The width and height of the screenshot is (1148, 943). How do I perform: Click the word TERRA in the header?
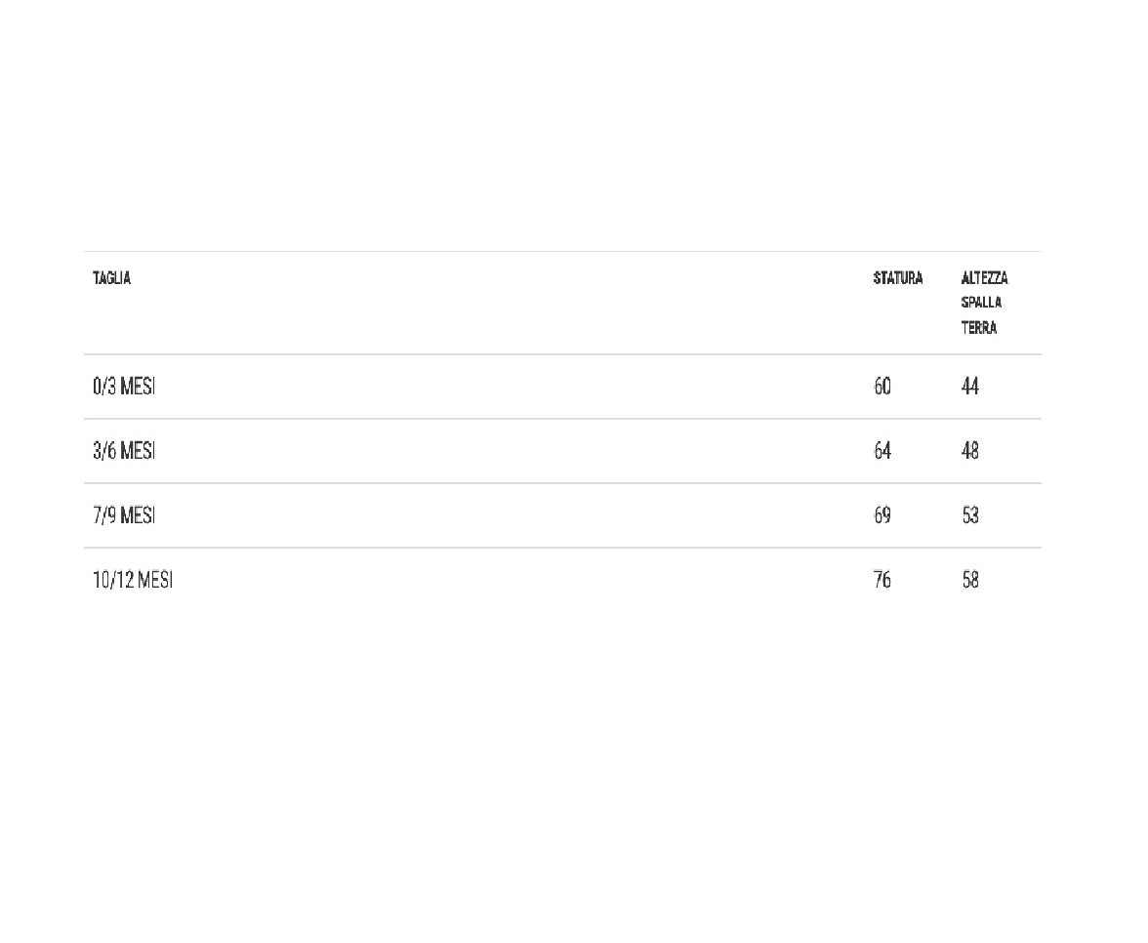(978, 328)
